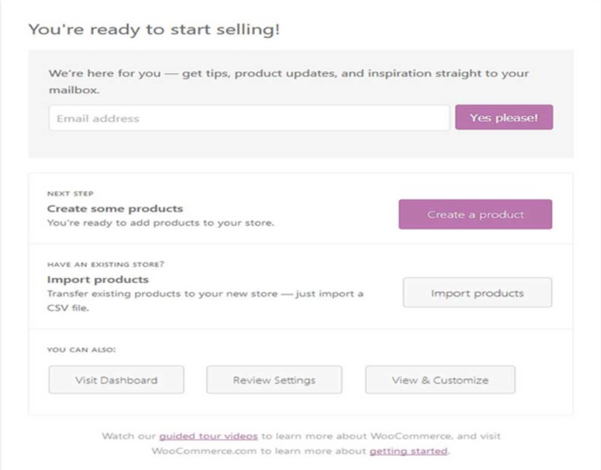The image size is (601, 470).
Task: Click the Email address input field
Action: [x=249, y=118]
